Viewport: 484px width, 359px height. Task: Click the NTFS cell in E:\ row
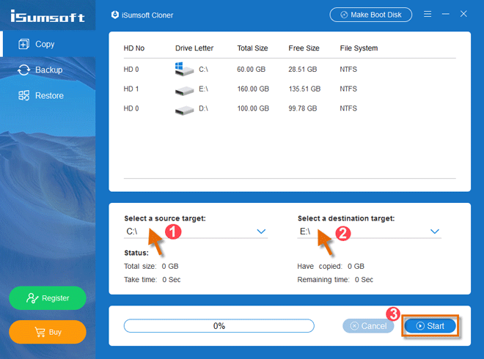[348, 89]
